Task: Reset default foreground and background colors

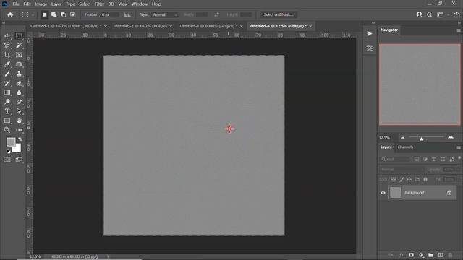Action: pos(8,151)
